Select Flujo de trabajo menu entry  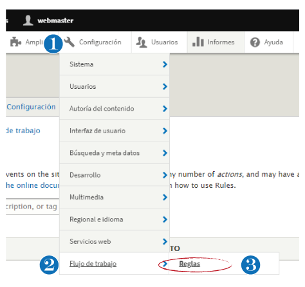[x=115, y=263]
